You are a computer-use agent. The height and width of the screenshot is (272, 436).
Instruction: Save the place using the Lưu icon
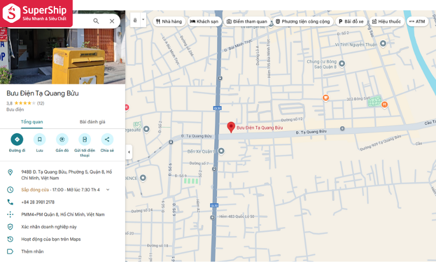[39, 139]
